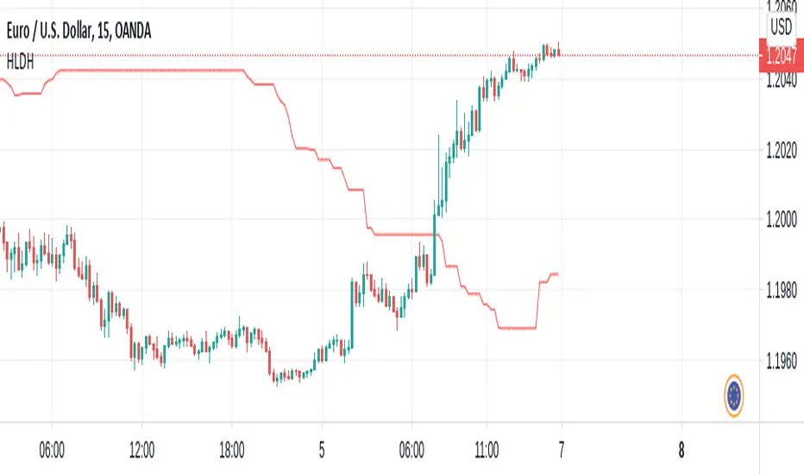Click the 1.2000 price scale label
Viewport: 804px width, 474px height.
(x=781, y=221)
